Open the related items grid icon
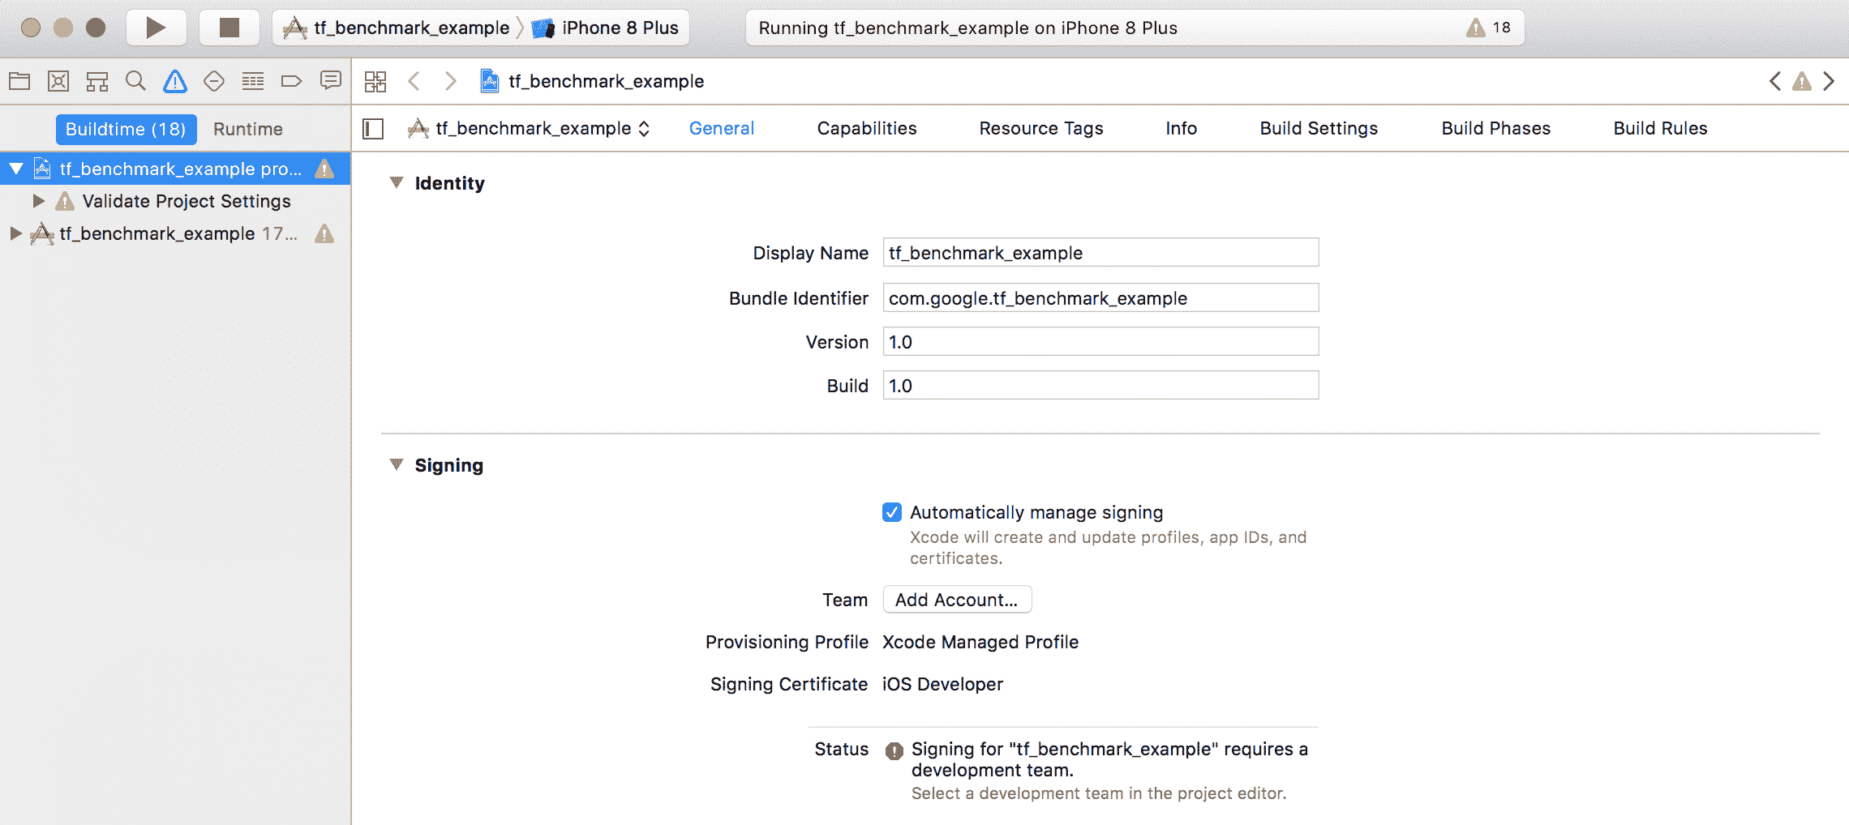The width and height of the screenshot is (1849, 825). coord(375,81)
